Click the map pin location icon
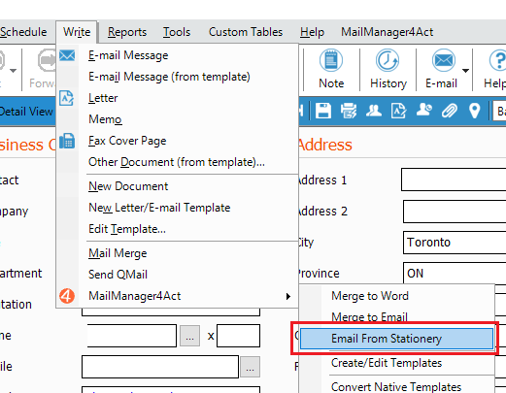The width and height of the screenshot is (506, 393). point(475,111)
